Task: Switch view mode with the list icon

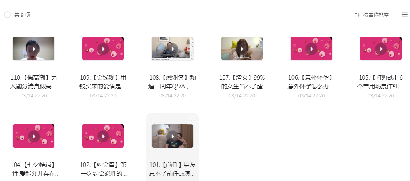Action: coord(404,15)
